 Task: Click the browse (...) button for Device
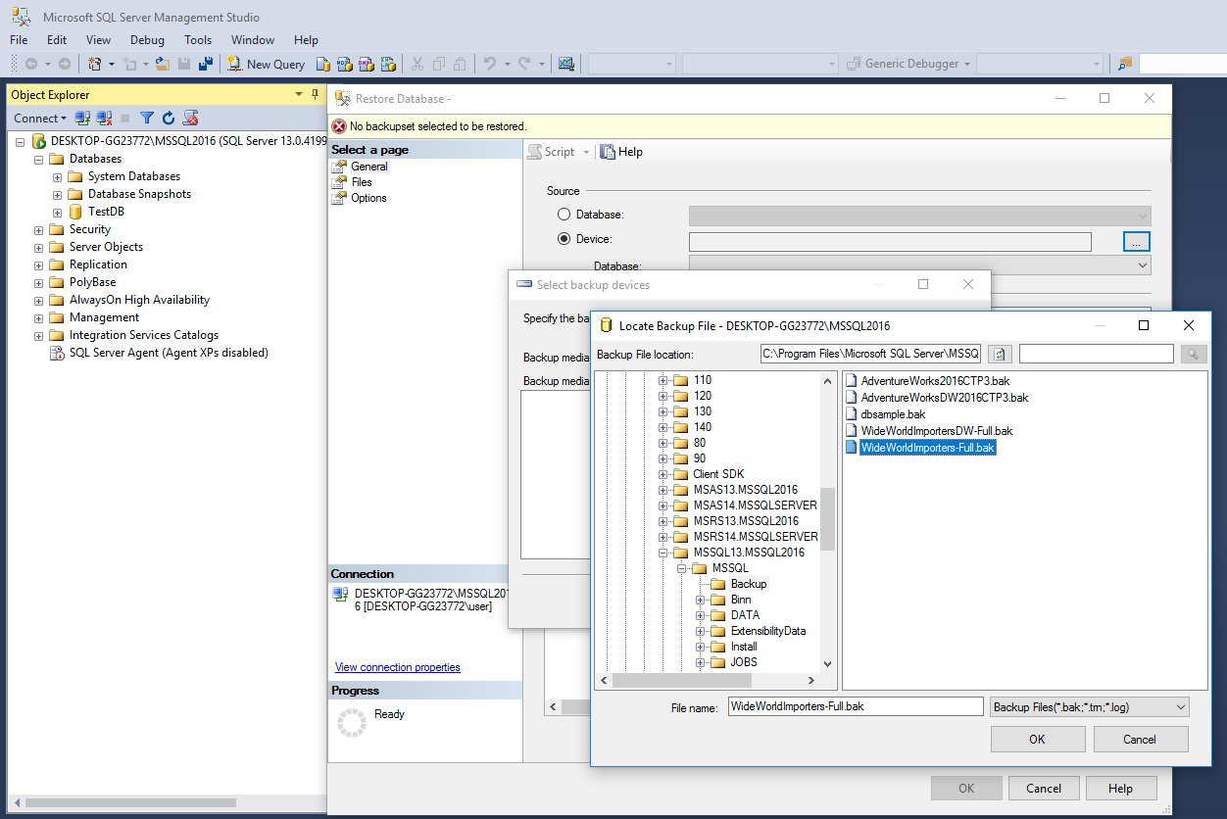click(1137, 241)
